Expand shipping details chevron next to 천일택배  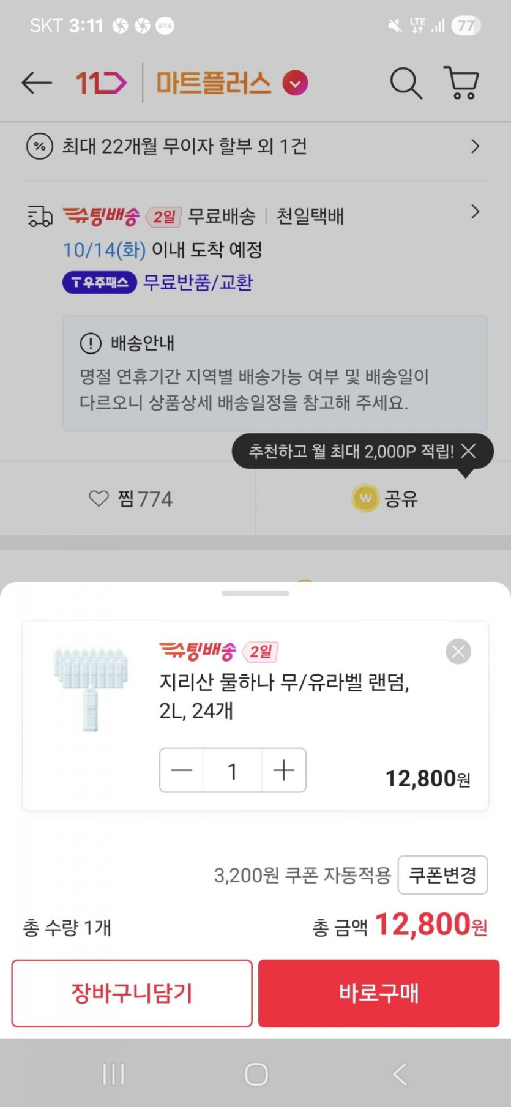475,212
